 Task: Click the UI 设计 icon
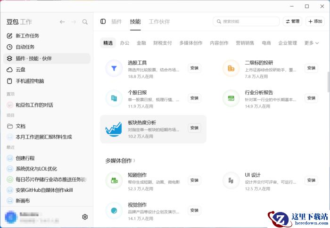click(231, 180)
